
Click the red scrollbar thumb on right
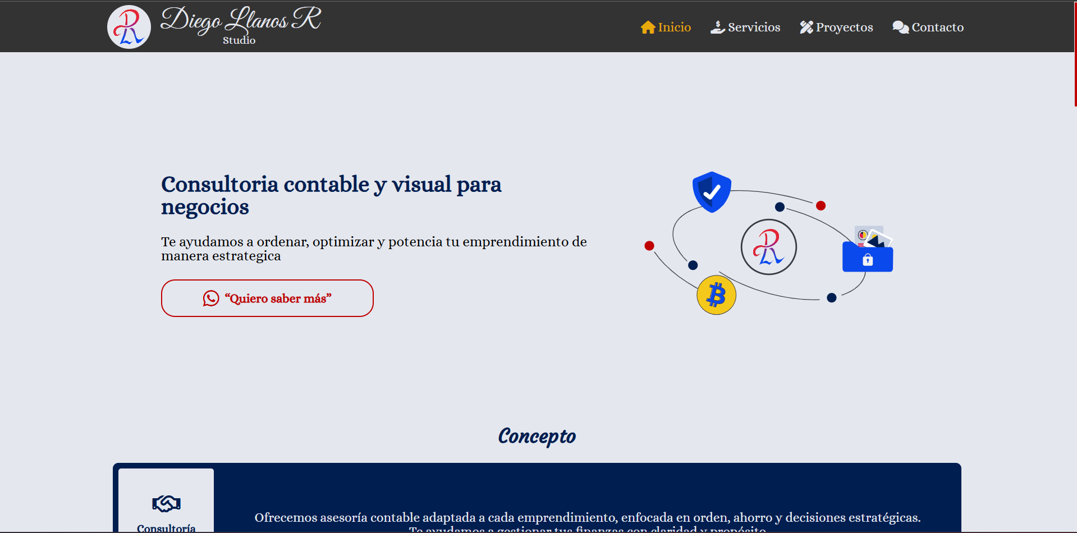tap(1075, 53)
